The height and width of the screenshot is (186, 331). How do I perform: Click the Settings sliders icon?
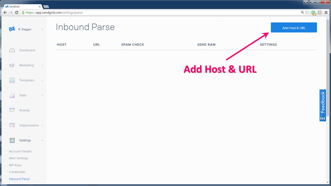pos(12,140)
